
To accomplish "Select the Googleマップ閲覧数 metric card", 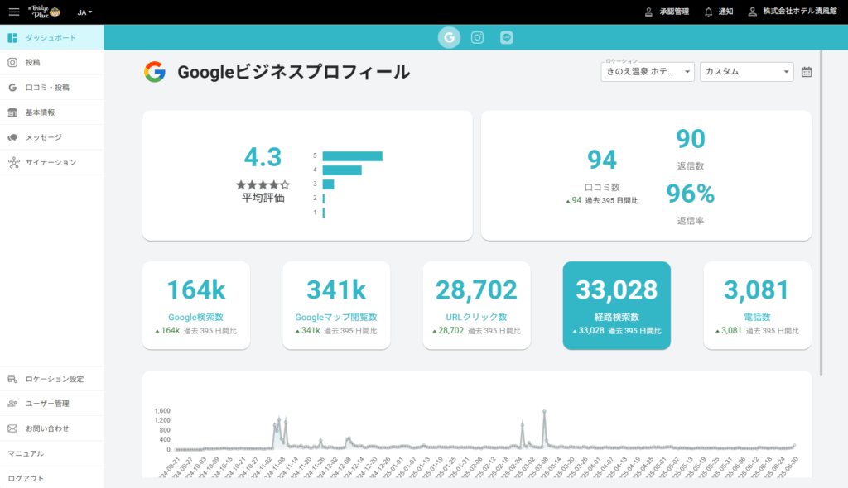I will (x=336, y=304).
